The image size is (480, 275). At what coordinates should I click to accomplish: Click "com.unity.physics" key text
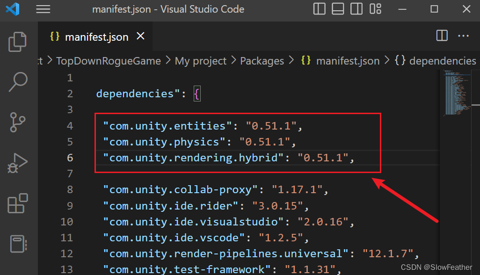tap(164, 142)
